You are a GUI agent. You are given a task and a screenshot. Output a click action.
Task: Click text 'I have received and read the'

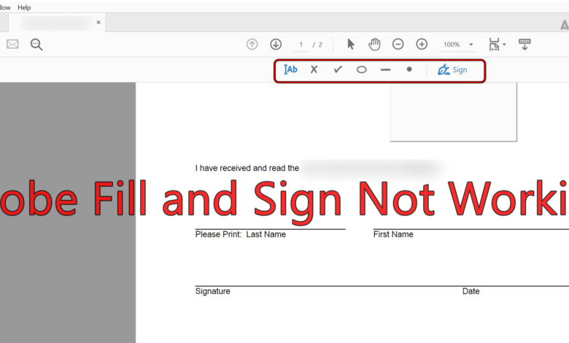click(247, 168)
